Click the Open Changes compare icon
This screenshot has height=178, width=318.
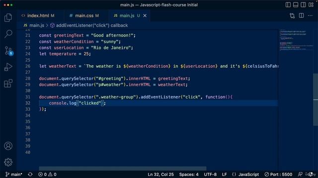pyautogui.click(x=292, y=16)
